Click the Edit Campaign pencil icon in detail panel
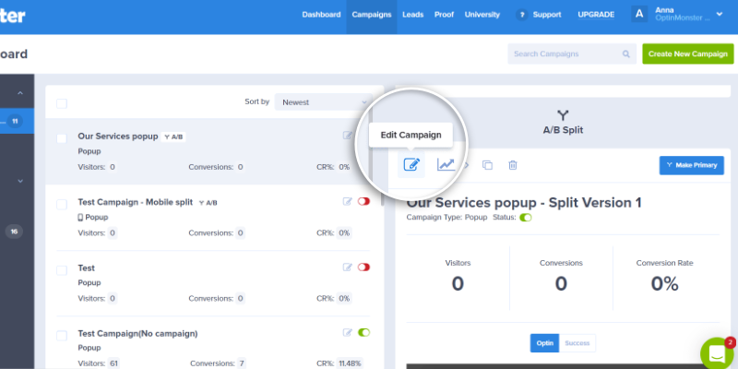This screenshot has width=738, height=369. [x=411, y=165]
